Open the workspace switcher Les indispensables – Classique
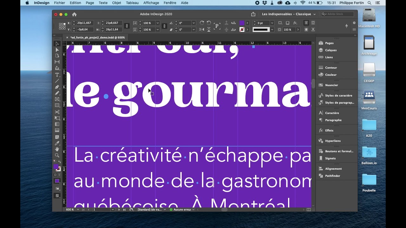 (x=289, y=14)
